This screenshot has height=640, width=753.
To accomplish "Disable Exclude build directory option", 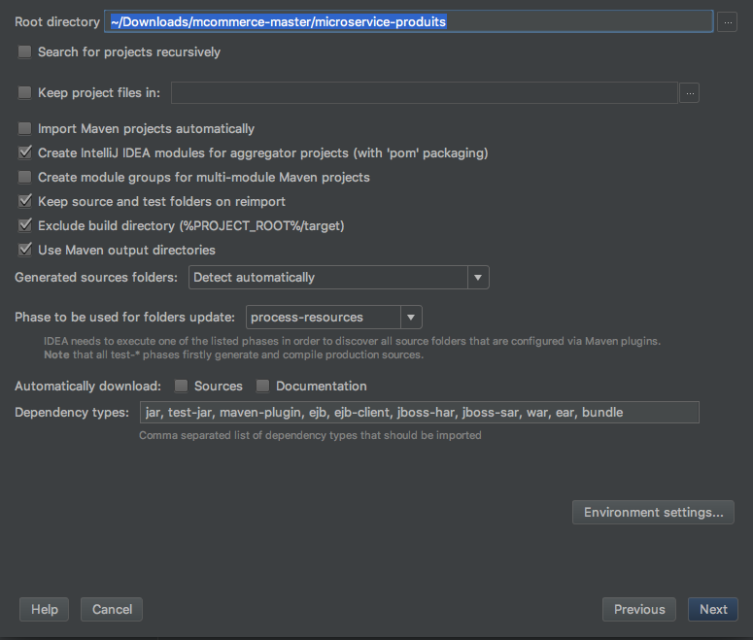I will [x=25, y=226].
